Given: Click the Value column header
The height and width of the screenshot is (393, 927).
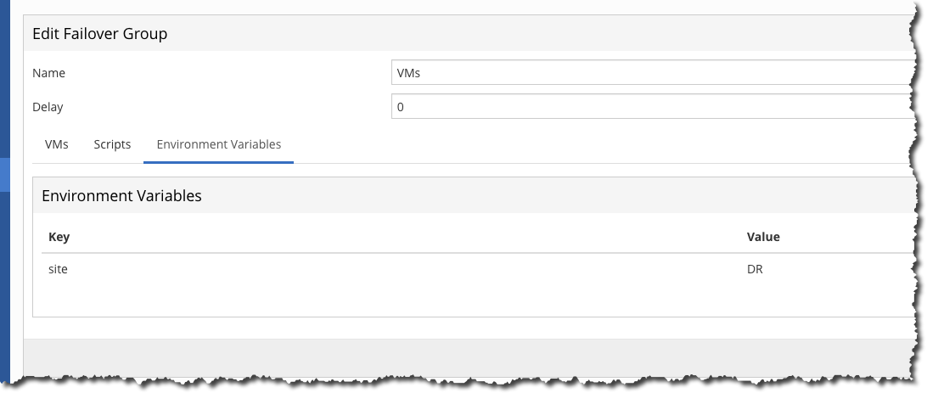Looking at the screenshot, I should point(762,237).
